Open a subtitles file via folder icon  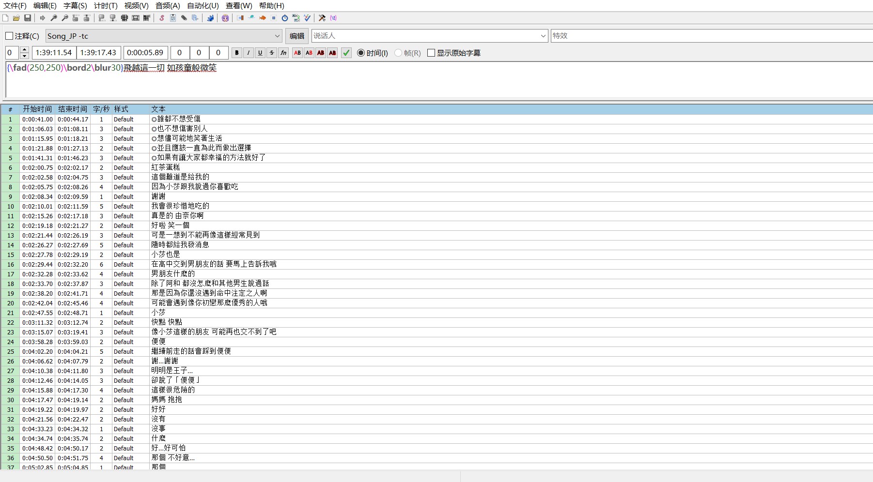16,18
